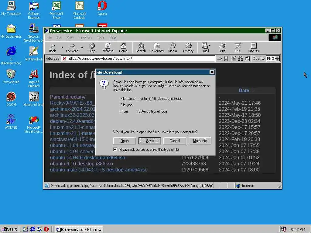Viewport: 311px width, 233px height.
Task: Close the File Download dialog with X
Action: (212, 72)
